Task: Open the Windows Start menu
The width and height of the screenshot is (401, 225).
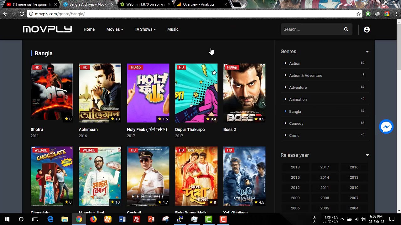Action: [7, 219]
